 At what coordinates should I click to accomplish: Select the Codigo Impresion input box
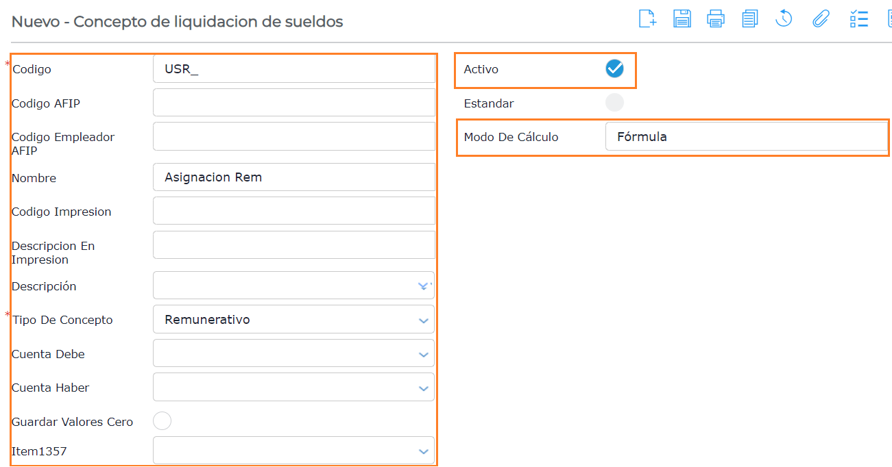293,211
